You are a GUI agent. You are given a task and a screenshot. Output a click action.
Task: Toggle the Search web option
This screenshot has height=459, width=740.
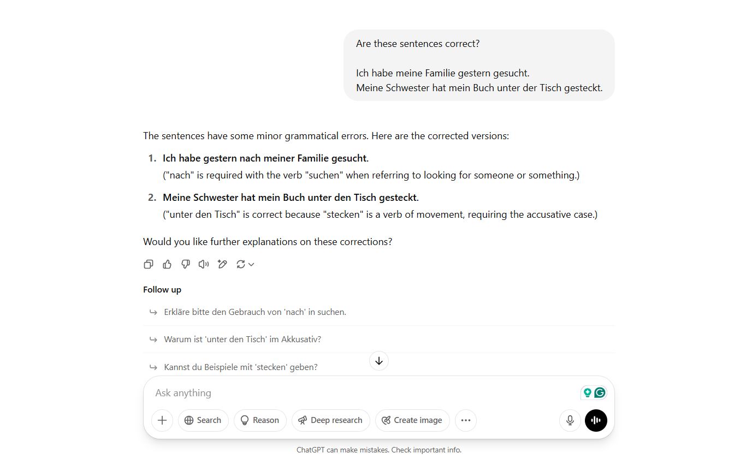(x=203, y=420)
